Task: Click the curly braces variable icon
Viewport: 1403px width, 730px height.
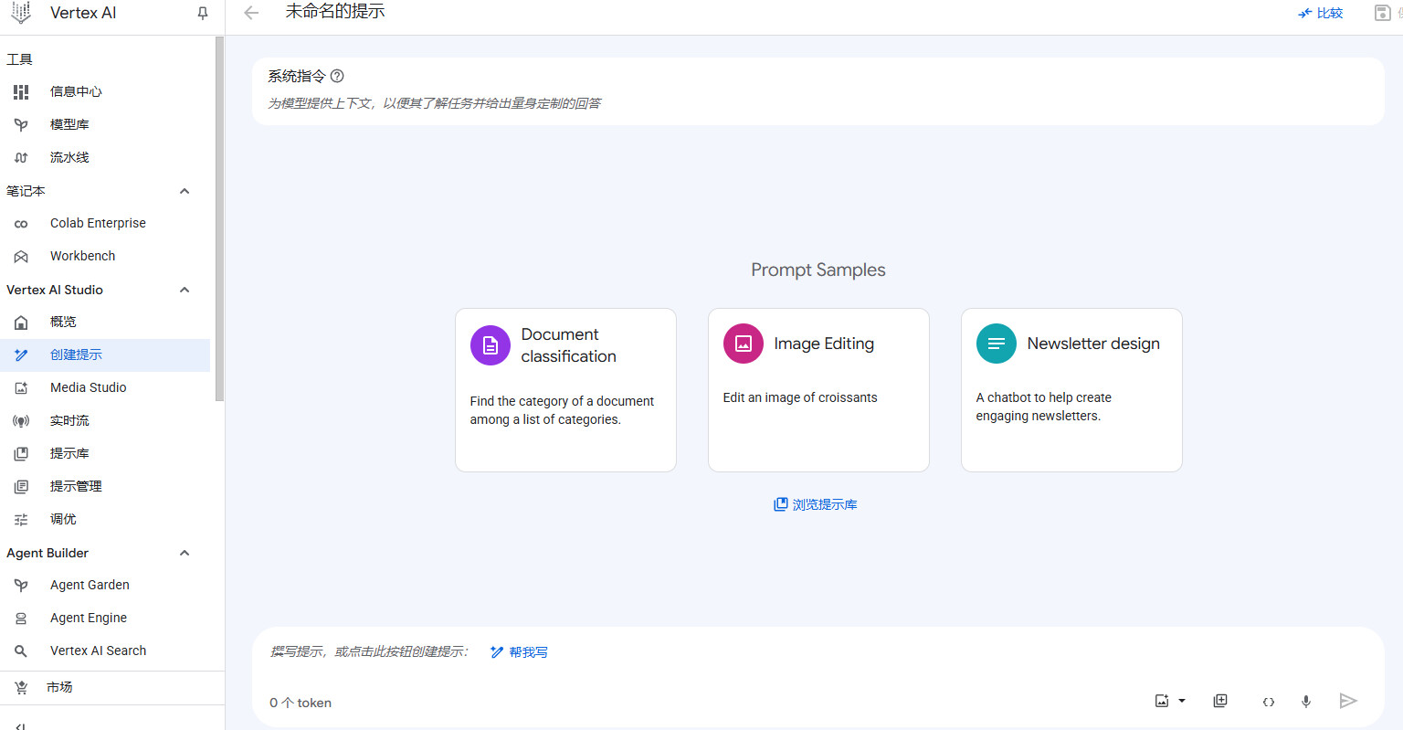Action: (1268, 702)
